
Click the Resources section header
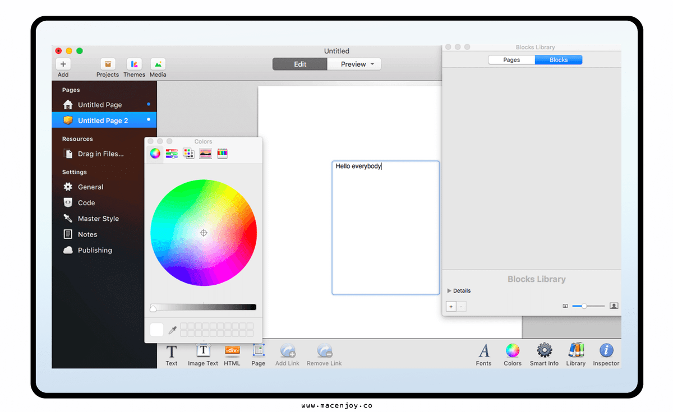77,139
